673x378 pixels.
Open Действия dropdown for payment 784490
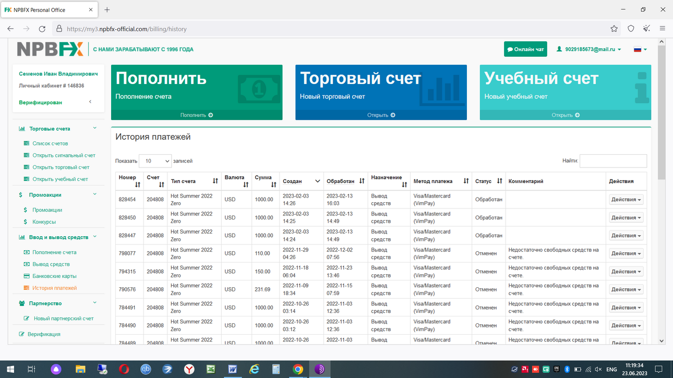[626, 325]
